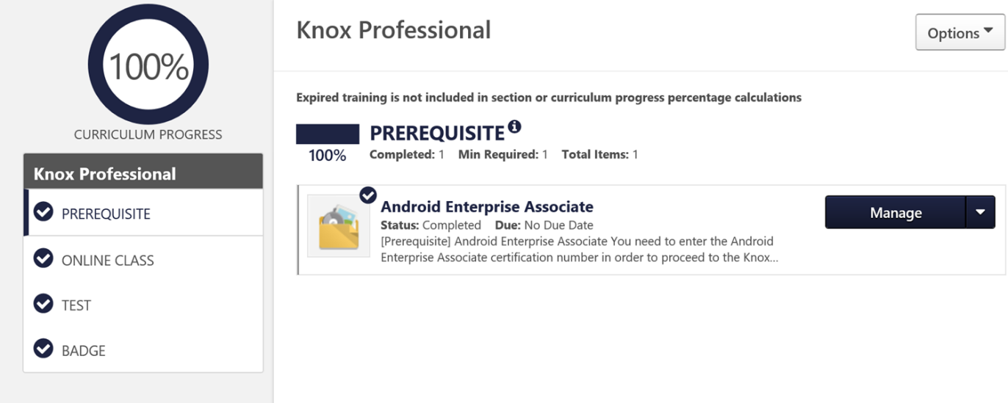Go to the ONLINE CLASS section
The image size is (1008, 403).
click(143, 259)
